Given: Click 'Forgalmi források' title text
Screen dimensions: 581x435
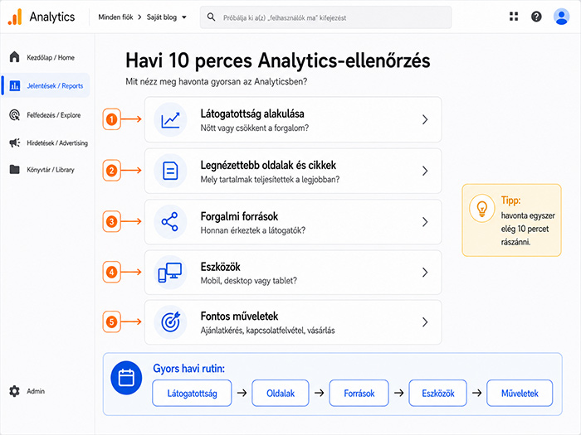Looking at the screenshot, I should click(x=239, y=216).
